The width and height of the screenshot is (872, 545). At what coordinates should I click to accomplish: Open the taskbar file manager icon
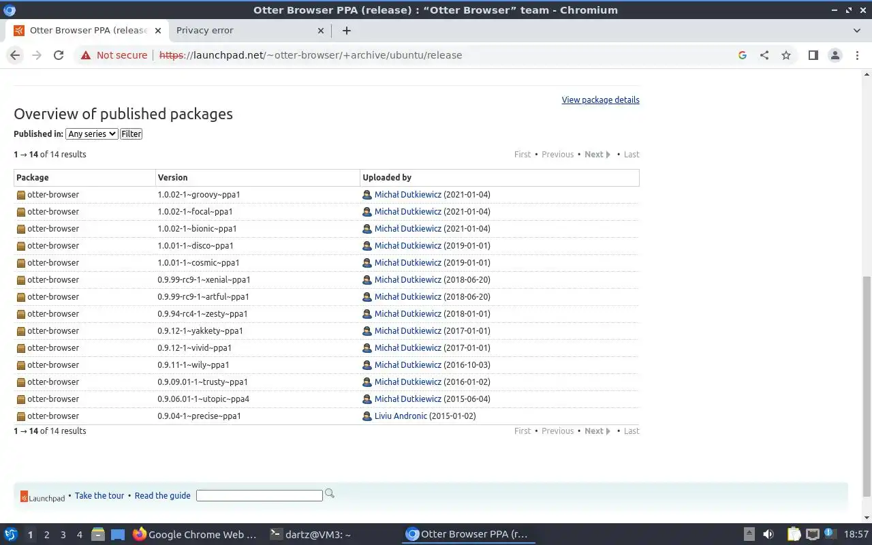click(97, 534)
